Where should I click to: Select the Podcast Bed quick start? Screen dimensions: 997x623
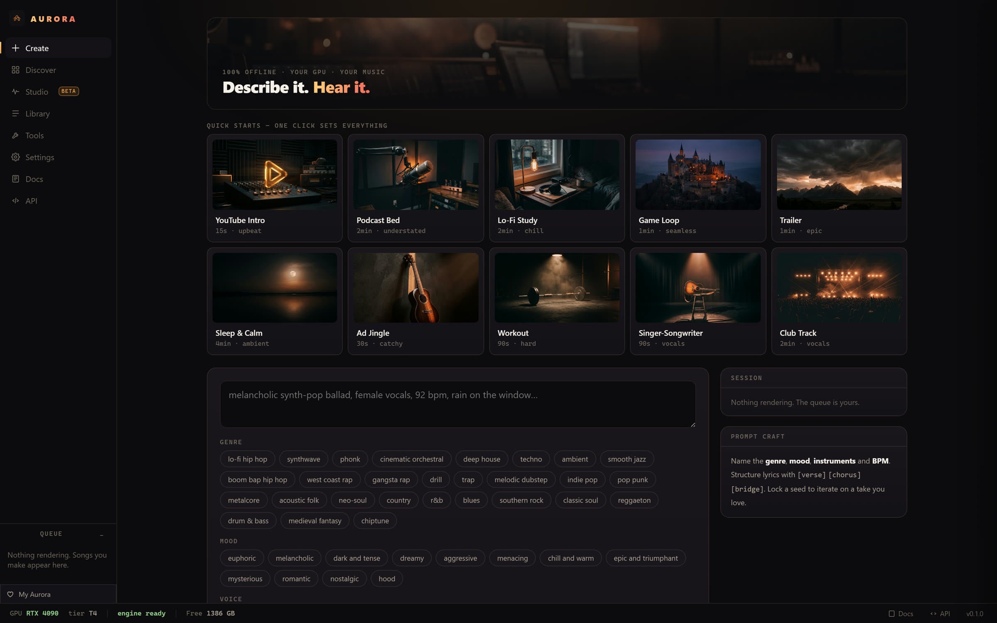[416, 188]
